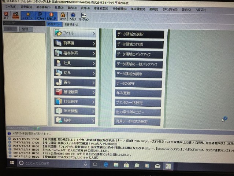Click the chevron on the 社員 row

point(94,63)
